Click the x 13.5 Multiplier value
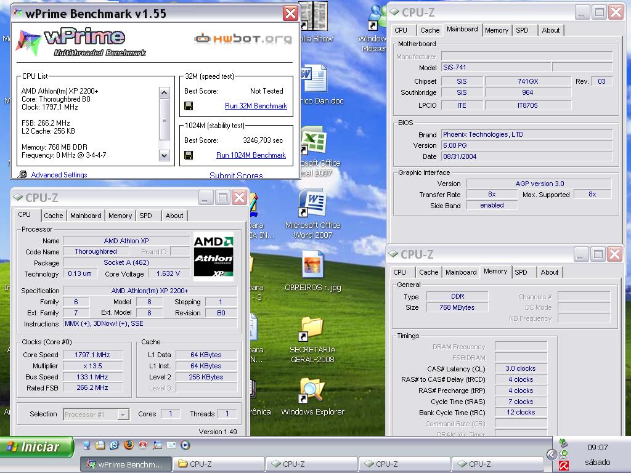The width and height of the screenshot is (631, 473). pos(92,366)
